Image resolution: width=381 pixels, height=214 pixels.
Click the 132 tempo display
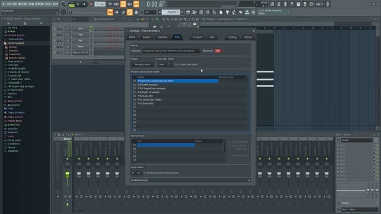click(100, 4)
